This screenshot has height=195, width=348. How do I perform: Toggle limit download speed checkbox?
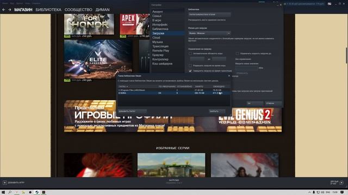[x=237, y=54]
